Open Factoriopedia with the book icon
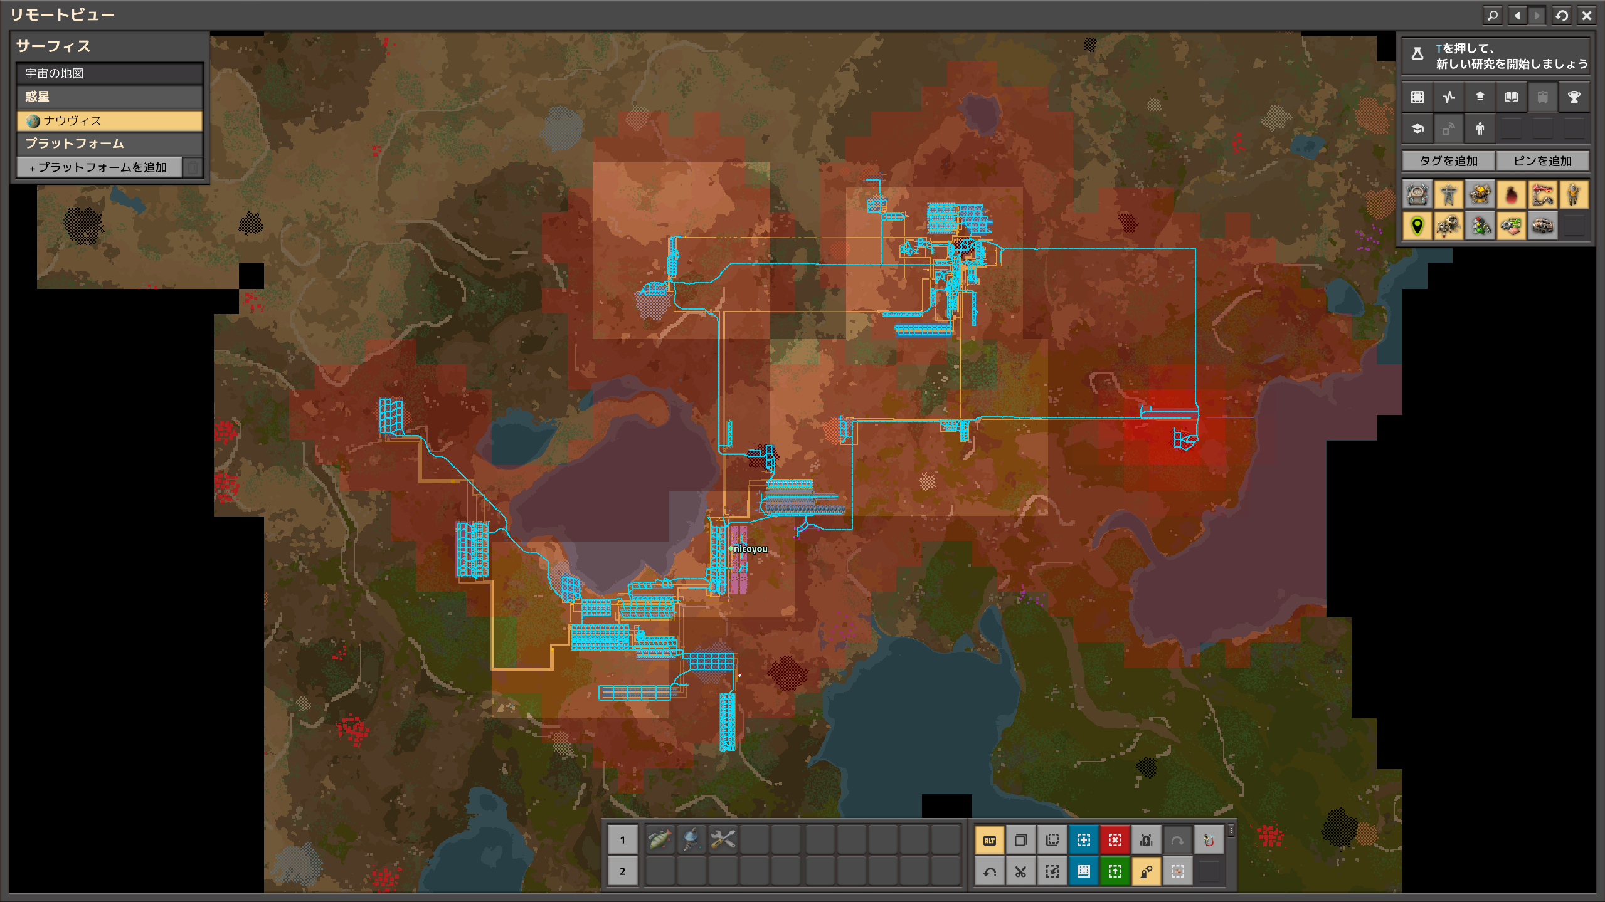The width and height of the screenshot is (1605, 902). click(1512, 97)
